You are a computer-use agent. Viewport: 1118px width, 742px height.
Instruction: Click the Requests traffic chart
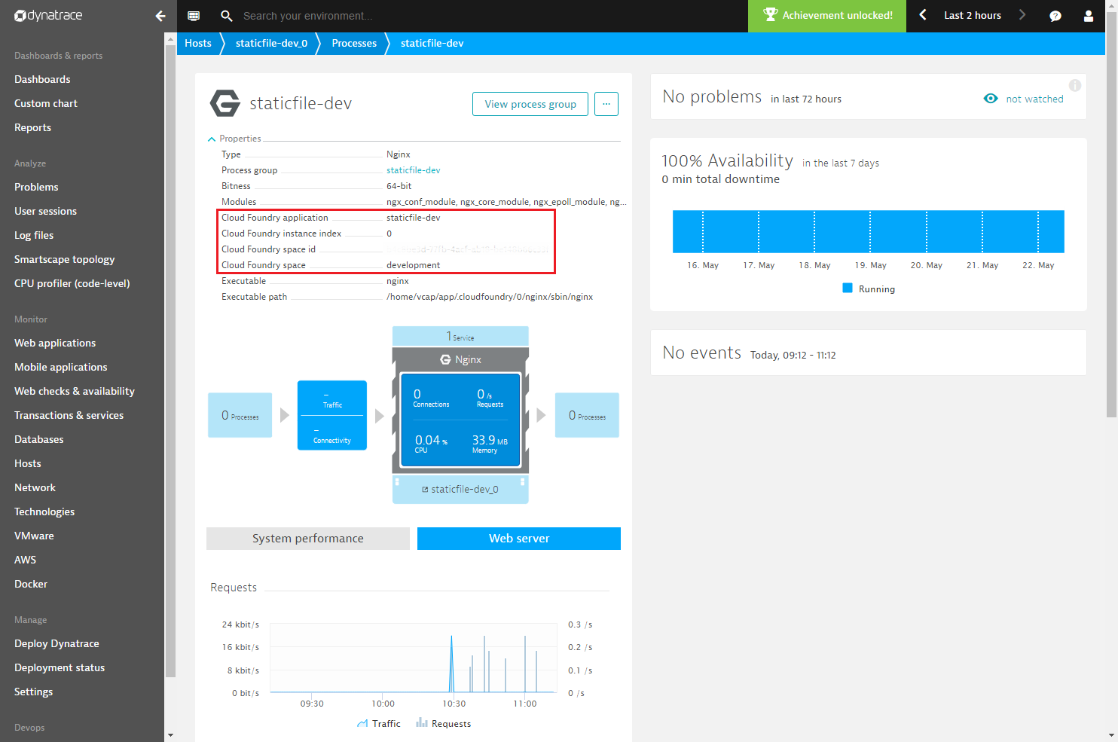pos(413,658)
